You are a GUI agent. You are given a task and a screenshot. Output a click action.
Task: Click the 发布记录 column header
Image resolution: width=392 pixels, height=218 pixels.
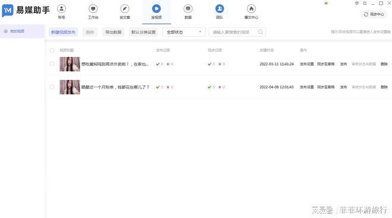(x=163, y=50)
